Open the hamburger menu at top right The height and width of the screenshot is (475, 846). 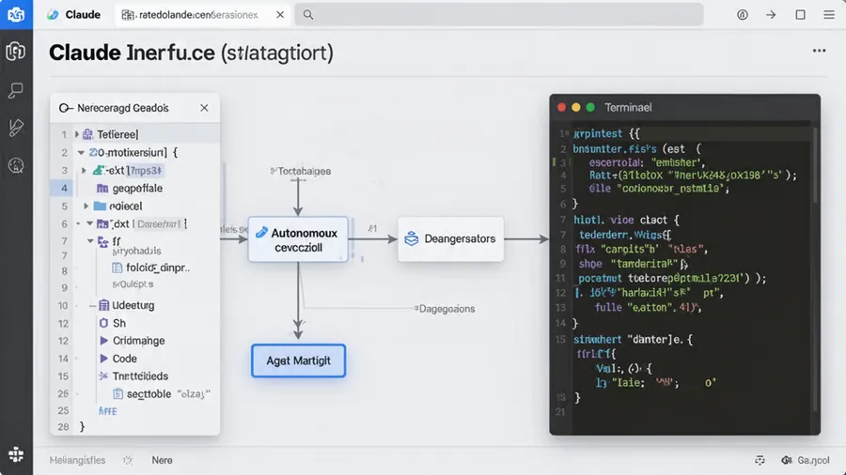coord(829,14)
